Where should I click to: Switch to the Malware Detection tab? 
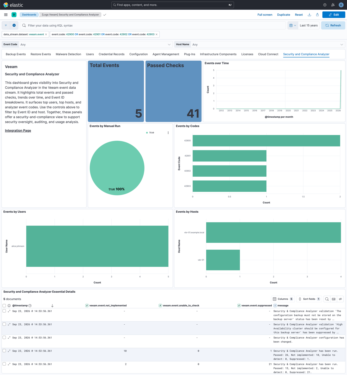click(68, 54)
